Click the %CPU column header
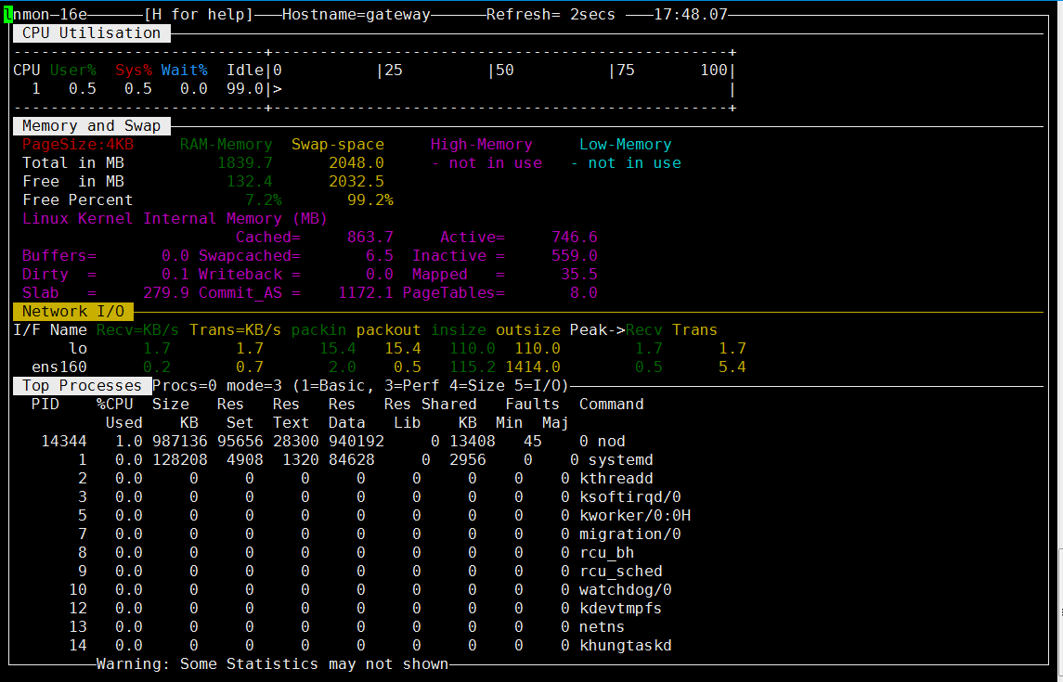This screenshot has width=1063, height=682. coord(114,405)
